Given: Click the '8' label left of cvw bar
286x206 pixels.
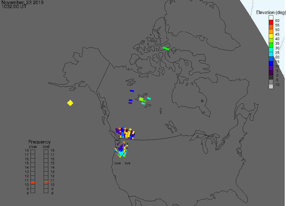Looking at the screenshot, I should 28,193.
